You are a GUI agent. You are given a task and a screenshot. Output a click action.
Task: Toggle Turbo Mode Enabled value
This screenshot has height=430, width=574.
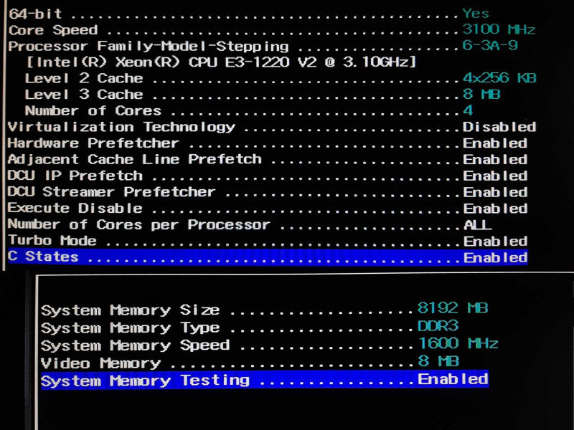pyautogui.click(x=495, y=241)
